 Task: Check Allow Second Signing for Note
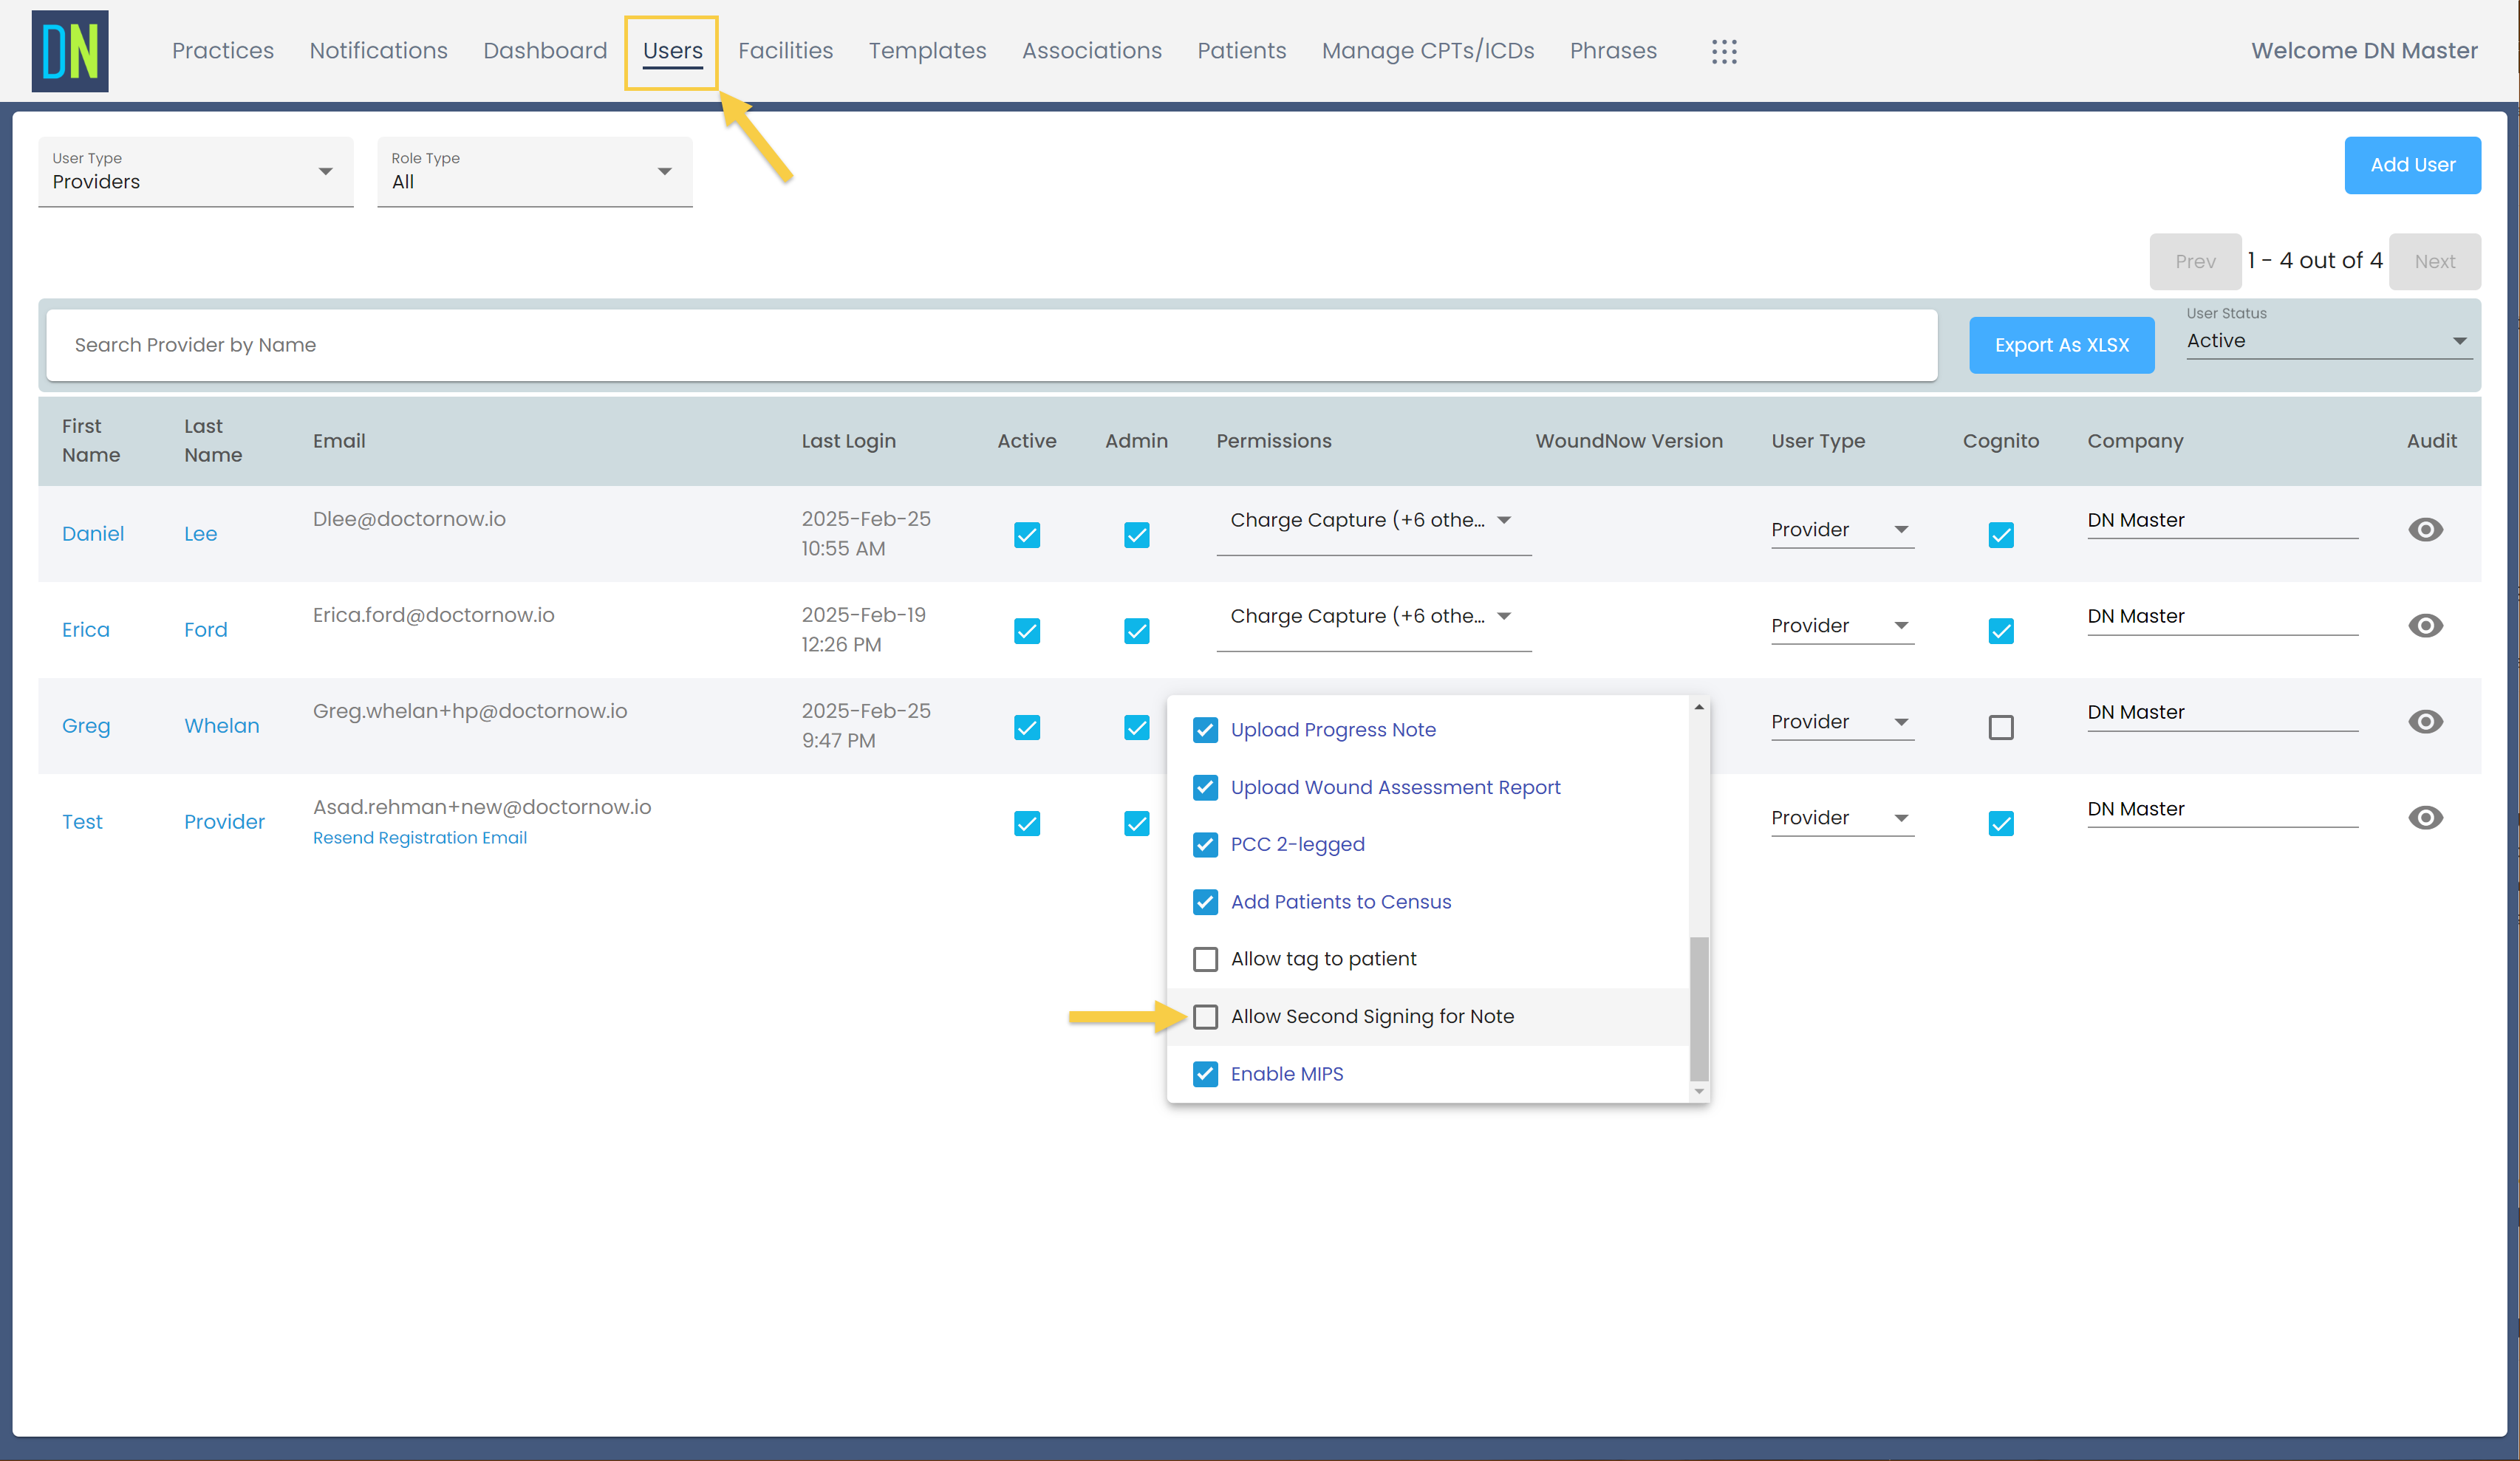click(1205, 1016)
